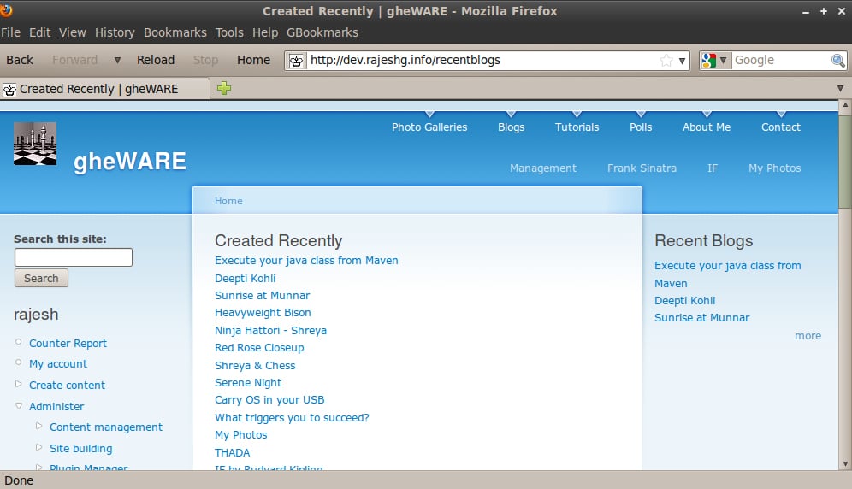The height and width of the screenshot is (489, 852).
Task: Click the Firefox icon in title bar
Action: pos(7,11)
